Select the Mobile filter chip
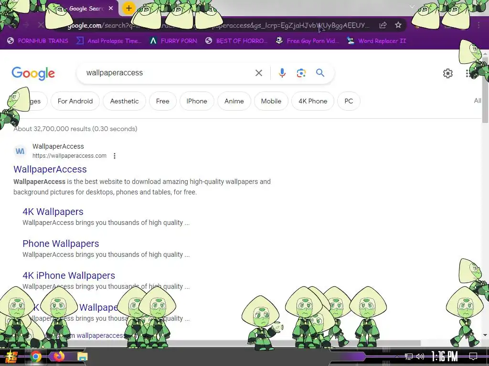489x366 pixels. point(271,101)
